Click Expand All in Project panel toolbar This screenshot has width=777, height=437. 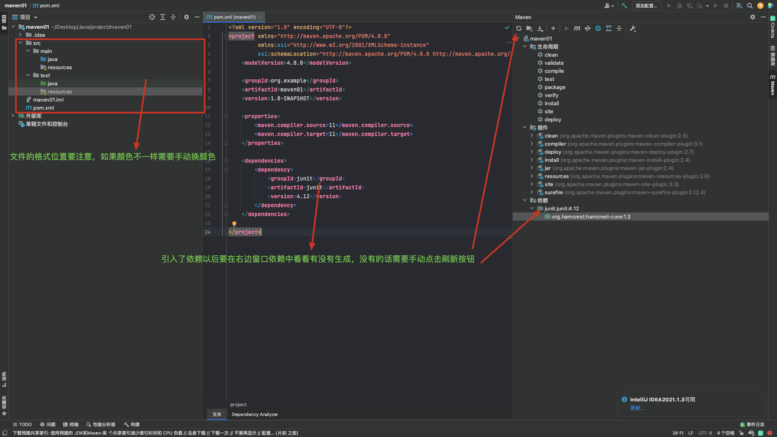tap(163, 17)
